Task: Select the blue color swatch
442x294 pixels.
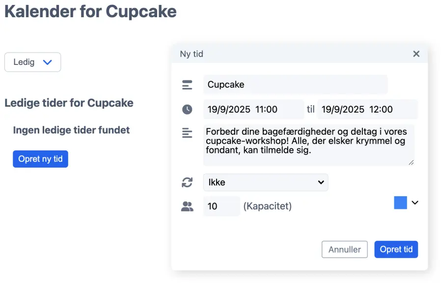Action: (x=400, y=203)
